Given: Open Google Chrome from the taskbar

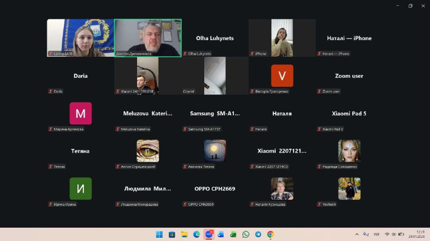Looking at the screenshot, I should click(270, 235).
